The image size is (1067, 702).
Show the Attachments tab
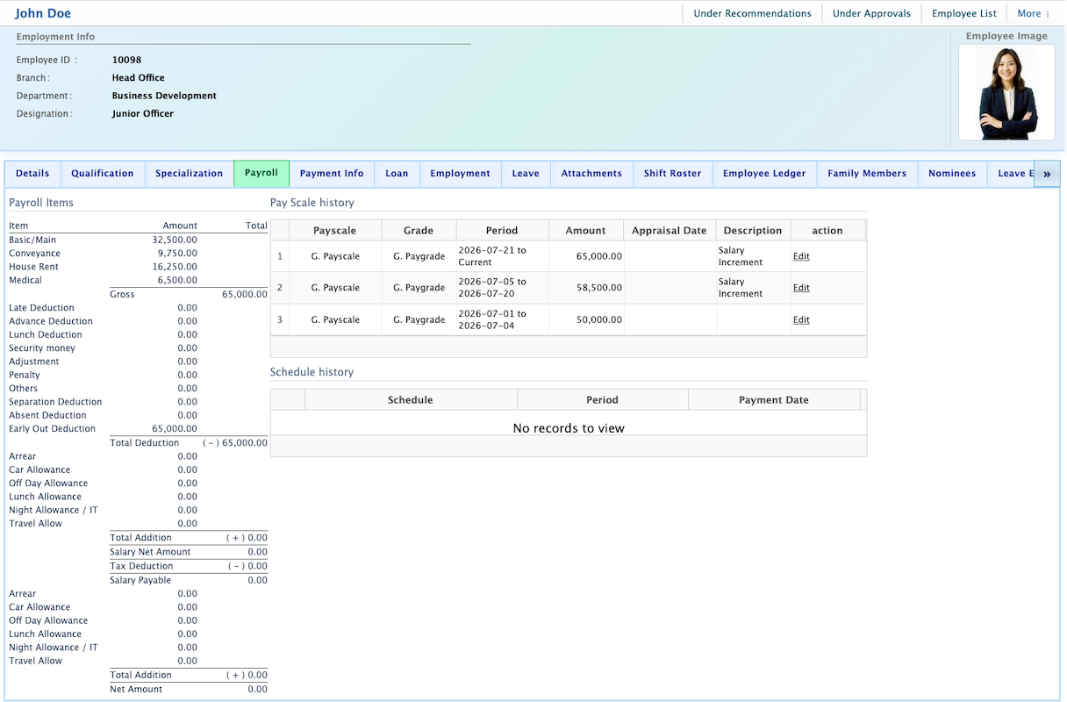pyautogui.click(x=591, y=174)
